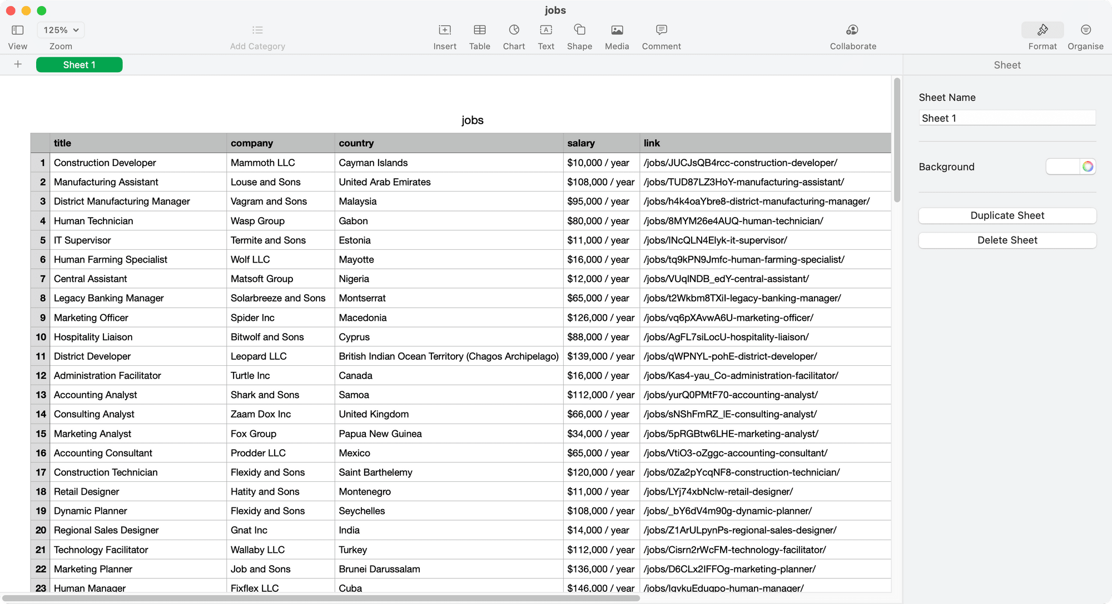The image size is (1112, 604).
Task: Open the Media toolbar icon
Action: (617, 30)
